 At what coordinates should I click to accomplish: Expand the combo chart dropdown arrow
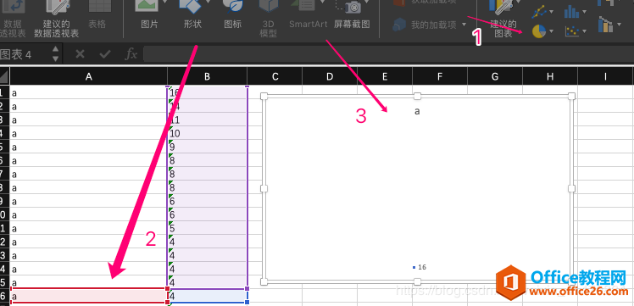(x=620, y=25)
